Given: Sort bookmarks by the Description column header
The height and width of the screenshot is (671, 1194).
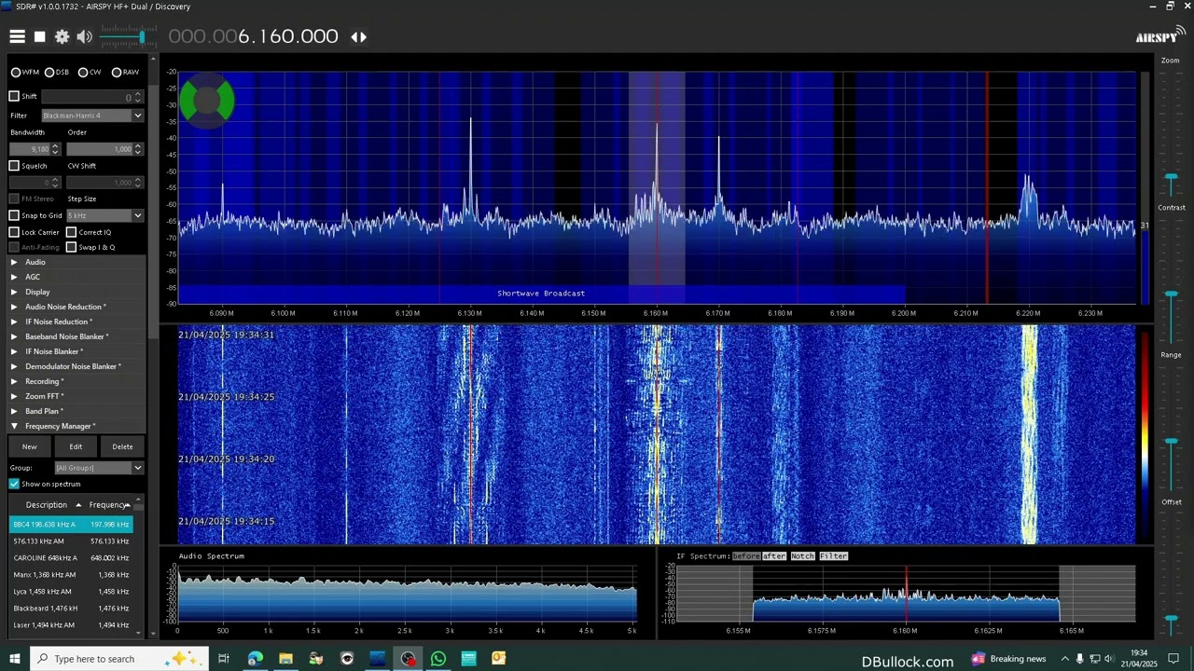Looking at the screenshot, I should pyautogui.click(x=47, y=505).
